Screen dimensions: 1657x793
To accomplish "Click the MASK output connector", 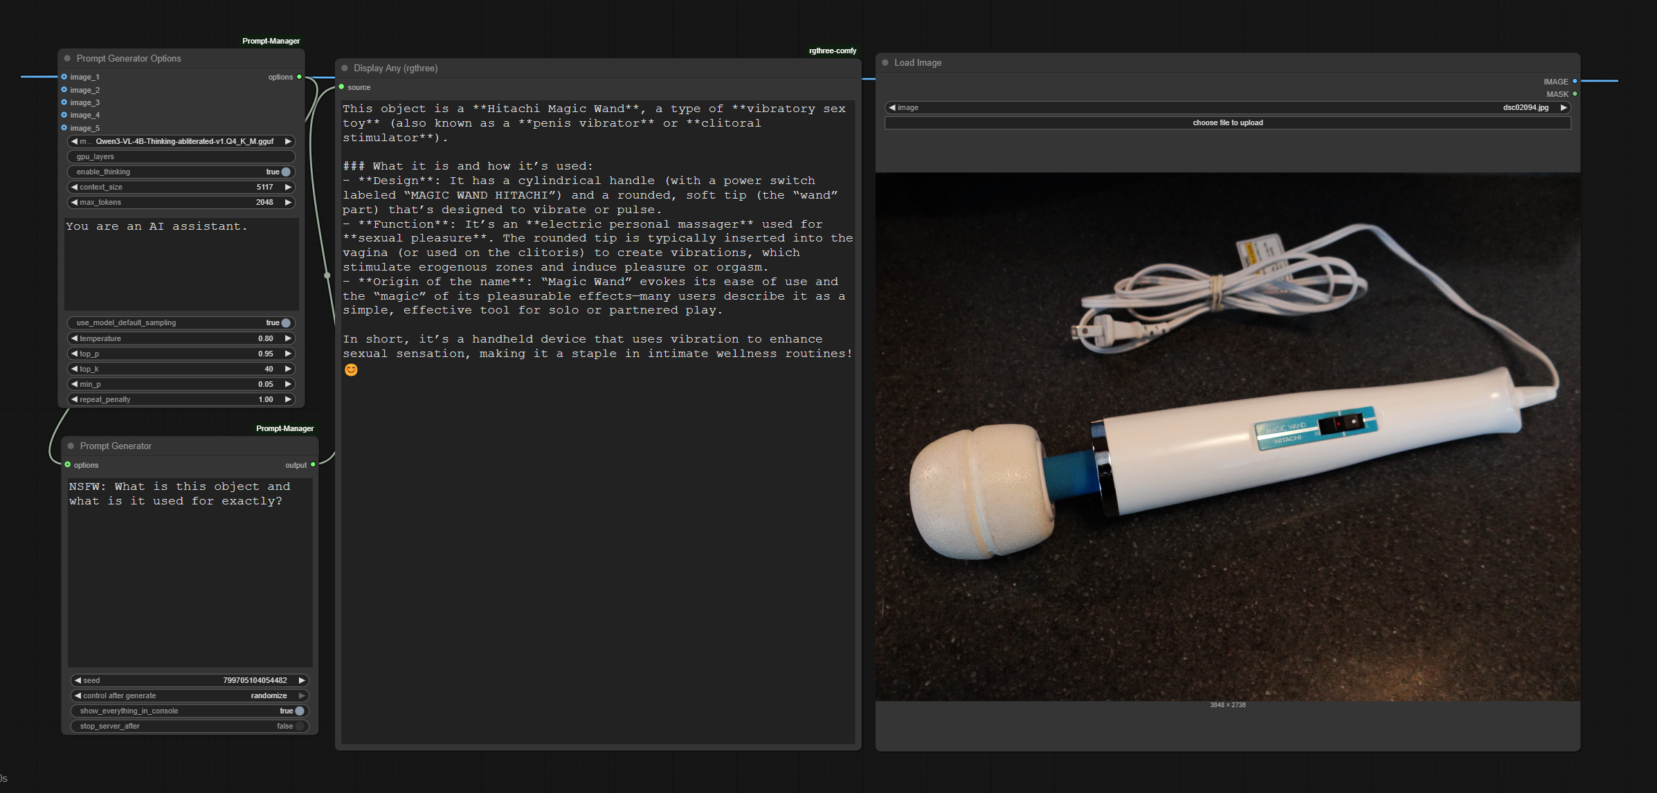I will click(x=1575, y=94).
